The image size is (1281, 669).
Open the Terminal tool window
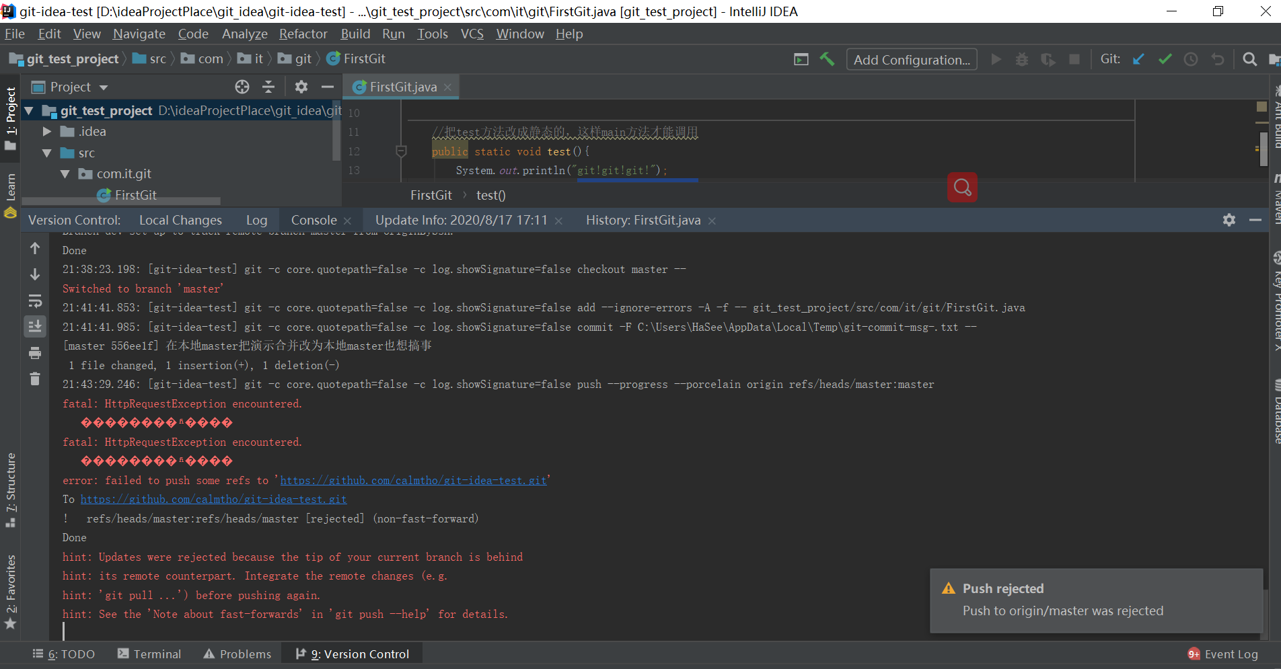[149, 654]
